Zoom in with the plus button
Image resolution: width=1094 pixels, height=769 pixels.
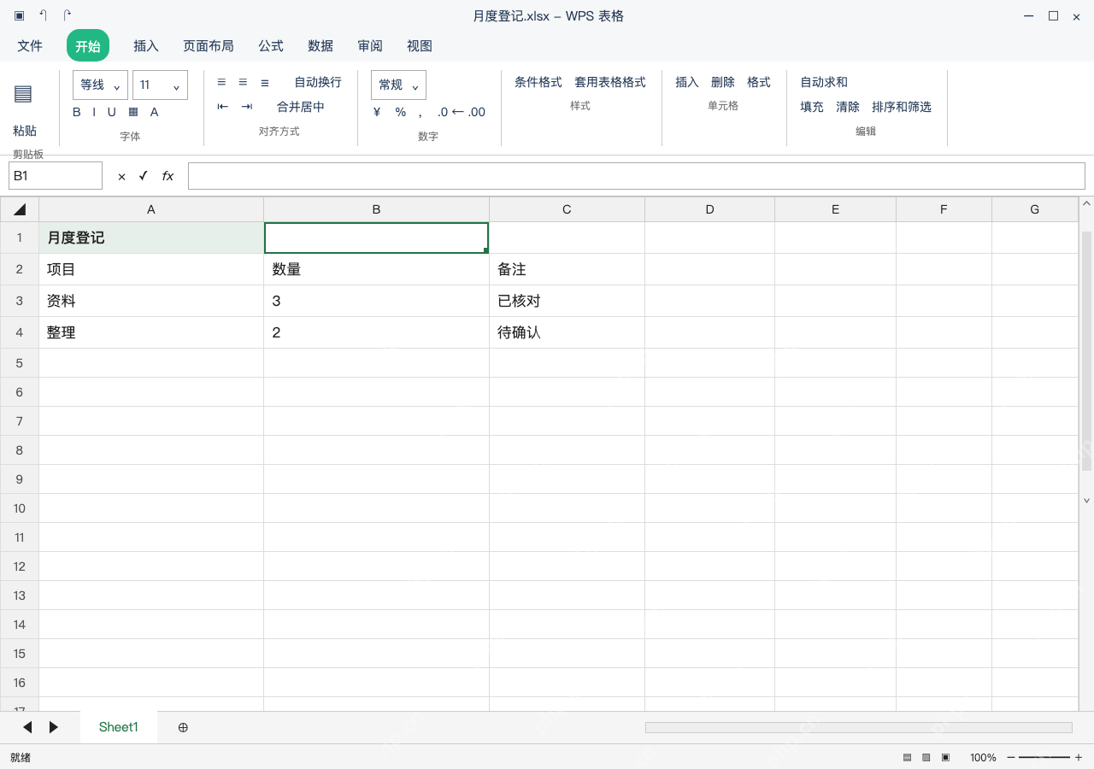click(x=1079, y=757)
